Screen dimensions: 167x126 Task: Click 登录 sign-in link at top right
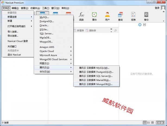tap(157, 8)
